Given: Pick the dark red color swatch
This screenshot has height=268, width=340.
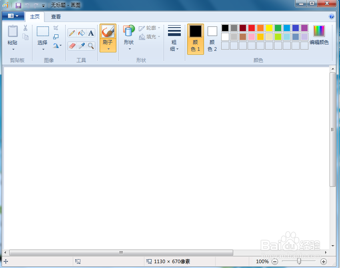Looking at the screenshot, I should pos(243,28).
